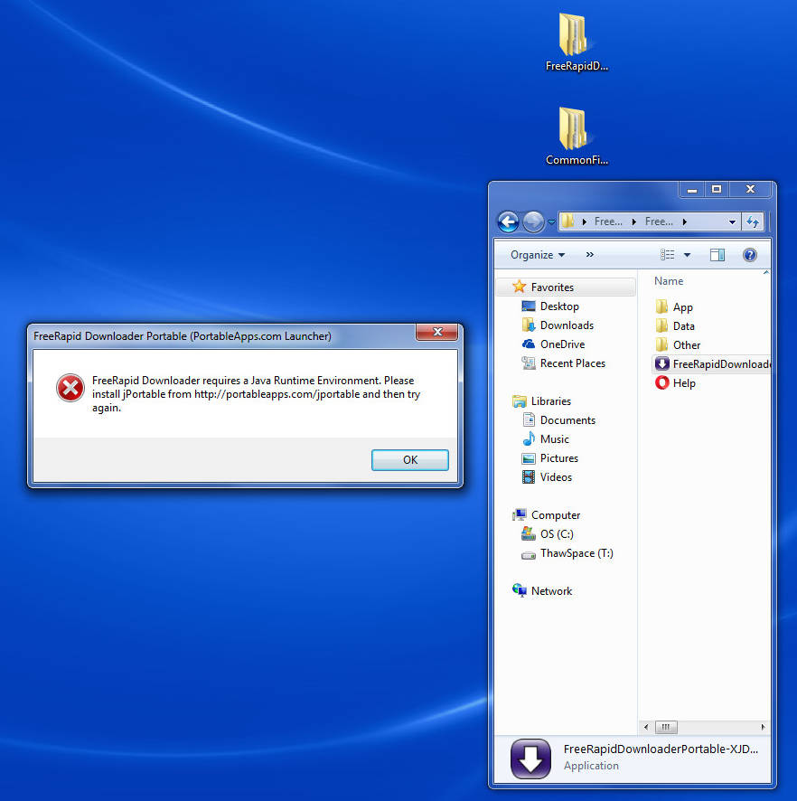Screen dimensions: 797x801
Task: Open the second Free... breadcrumb in address bar
Action: [x=659, y=221]
